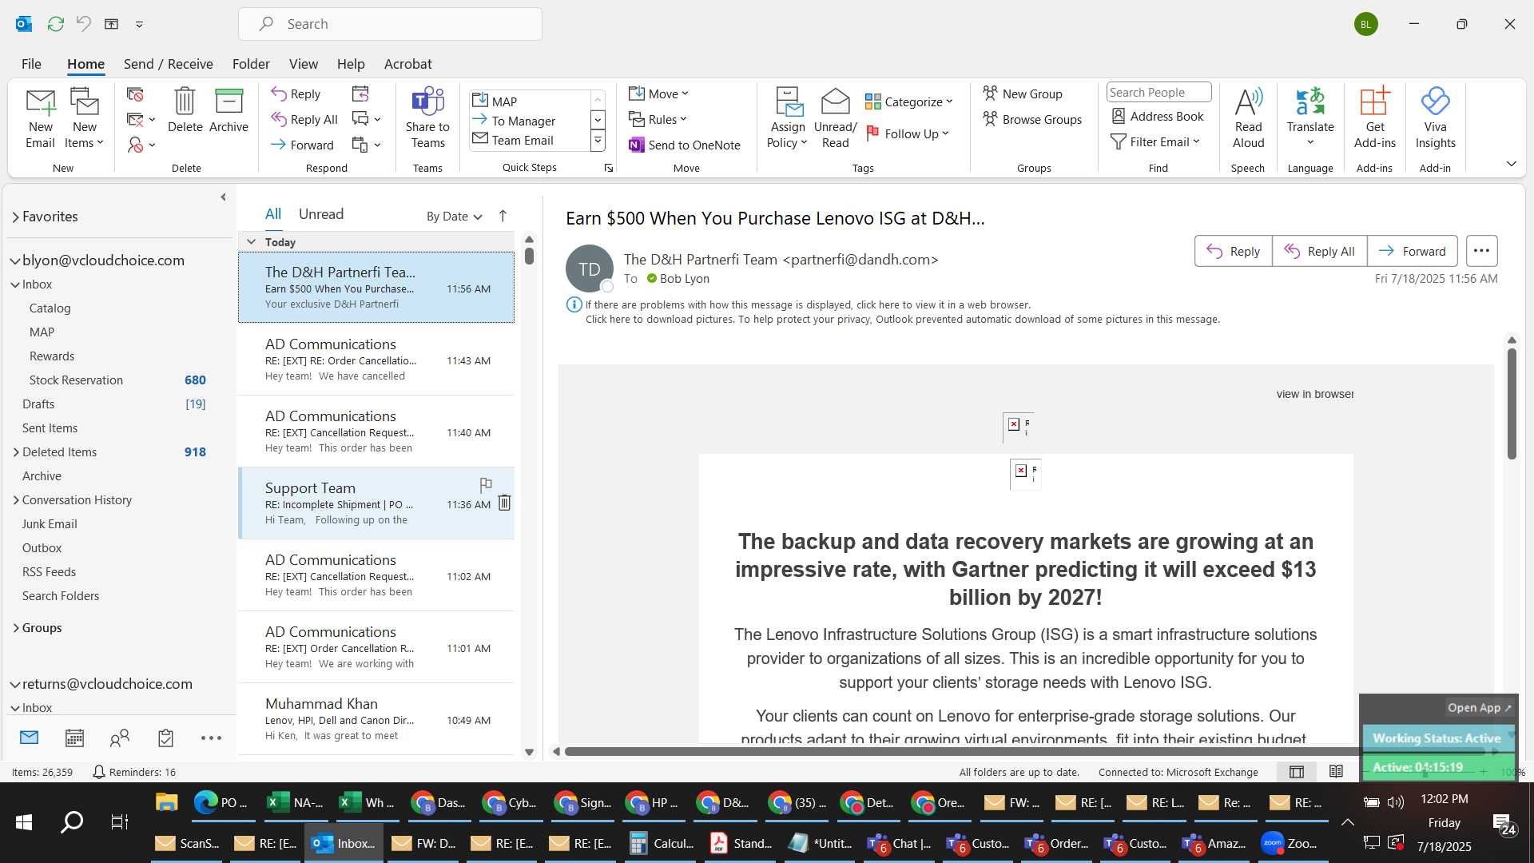Open the File menu

[31, 64]
